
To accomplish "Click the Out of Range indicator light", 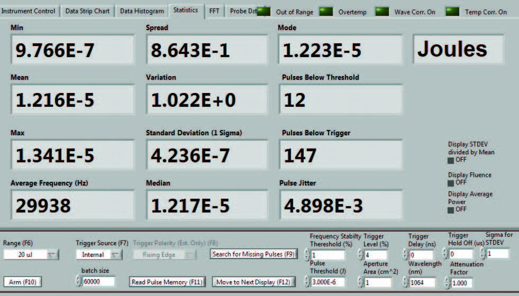I will pyautogui.click(x=263, y=11).
